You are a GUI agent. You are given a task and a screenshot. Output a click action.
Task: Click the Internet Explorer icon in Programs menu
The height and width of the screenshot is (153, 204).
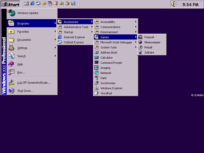coord(60,37)
